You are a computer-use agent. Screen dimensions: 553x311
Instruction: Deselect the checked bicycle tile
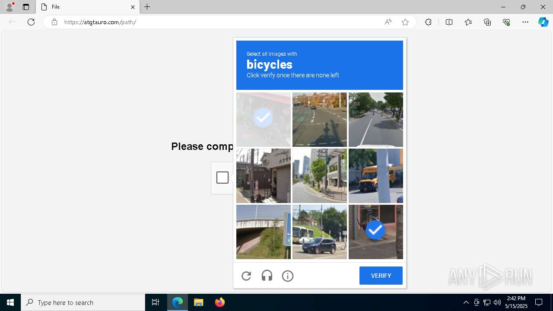point(264,120)
